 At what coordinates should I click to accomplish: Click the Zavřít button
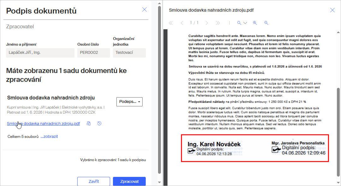[x=94, y=182]
